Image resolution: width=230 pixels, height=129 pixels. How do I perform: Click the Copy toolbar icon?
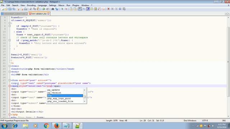coord(34,9)
